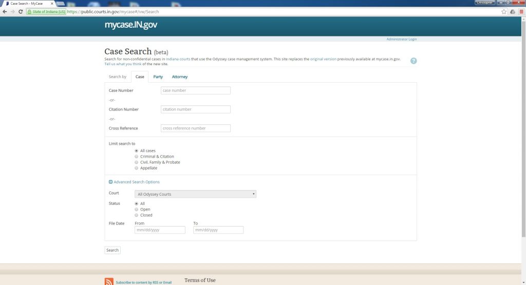Image resolution: width=526 pixels, height=285 pixels.
Task: Click the Case Number input field
Action: pyautogui.click(x=195, y=90)
